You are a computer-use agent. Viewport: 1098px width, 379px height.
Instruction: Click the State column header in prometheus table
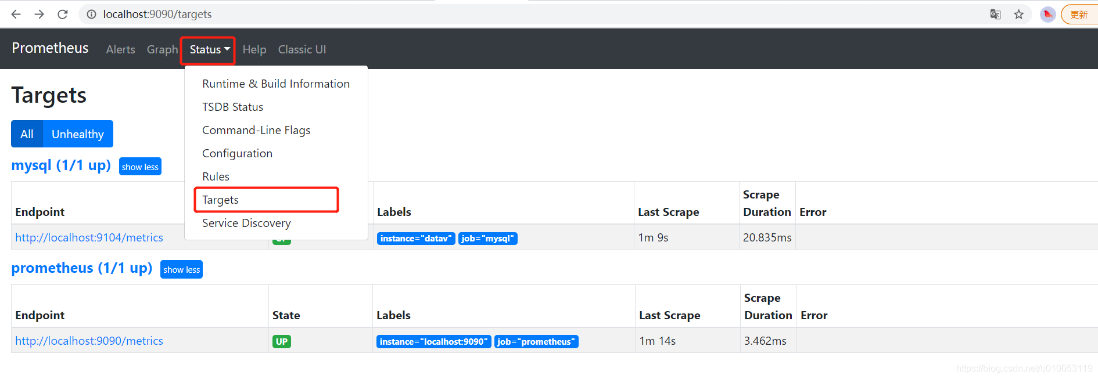[x=286, y=315]
